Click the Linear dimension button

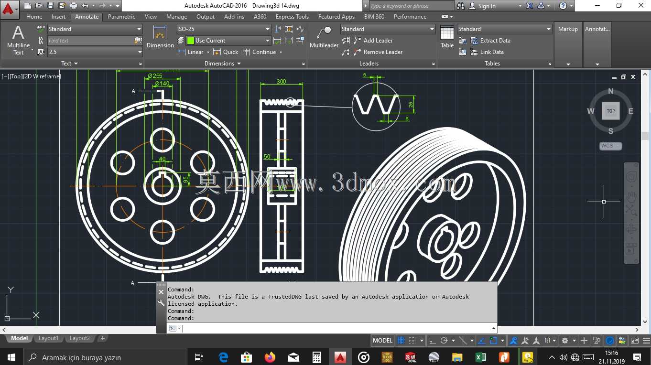(191, 52)
